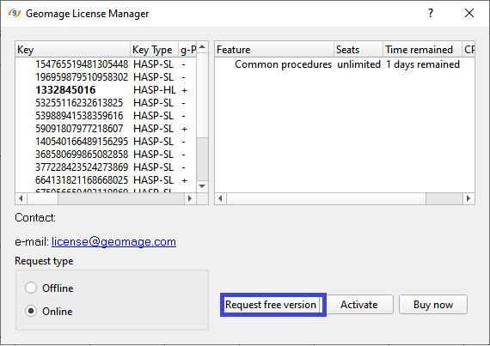This screenshot has width=490, height=346.
Task: Click the key list scroll down arrow
Action: coord(202,186)
